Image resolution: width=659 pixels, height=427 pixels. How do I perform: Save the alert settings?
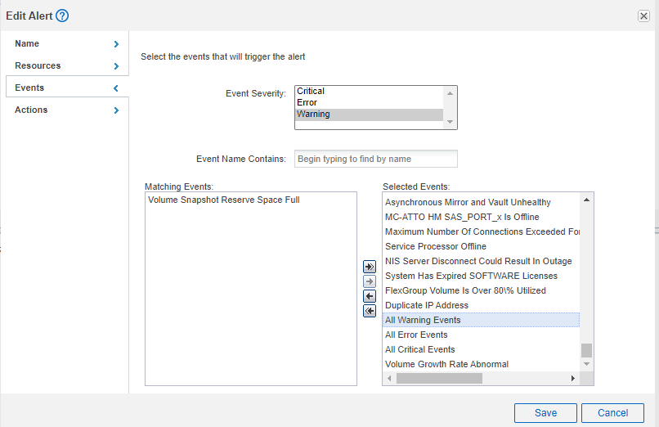(545, 413)
